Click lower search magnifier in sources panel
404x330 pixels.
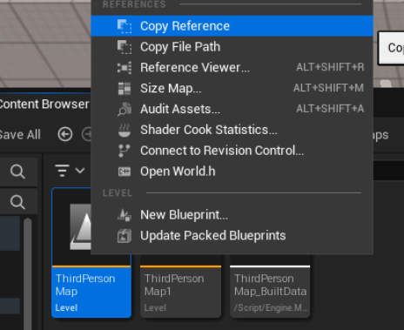coord(17,202)
